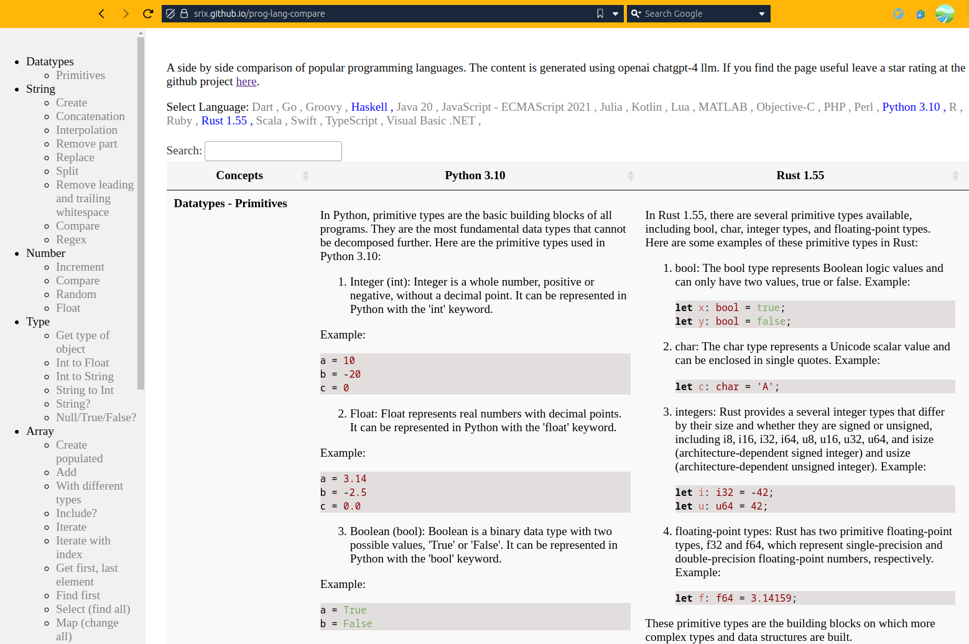
Task: Go back to the previous page
Action: click(x=101, y=14)
